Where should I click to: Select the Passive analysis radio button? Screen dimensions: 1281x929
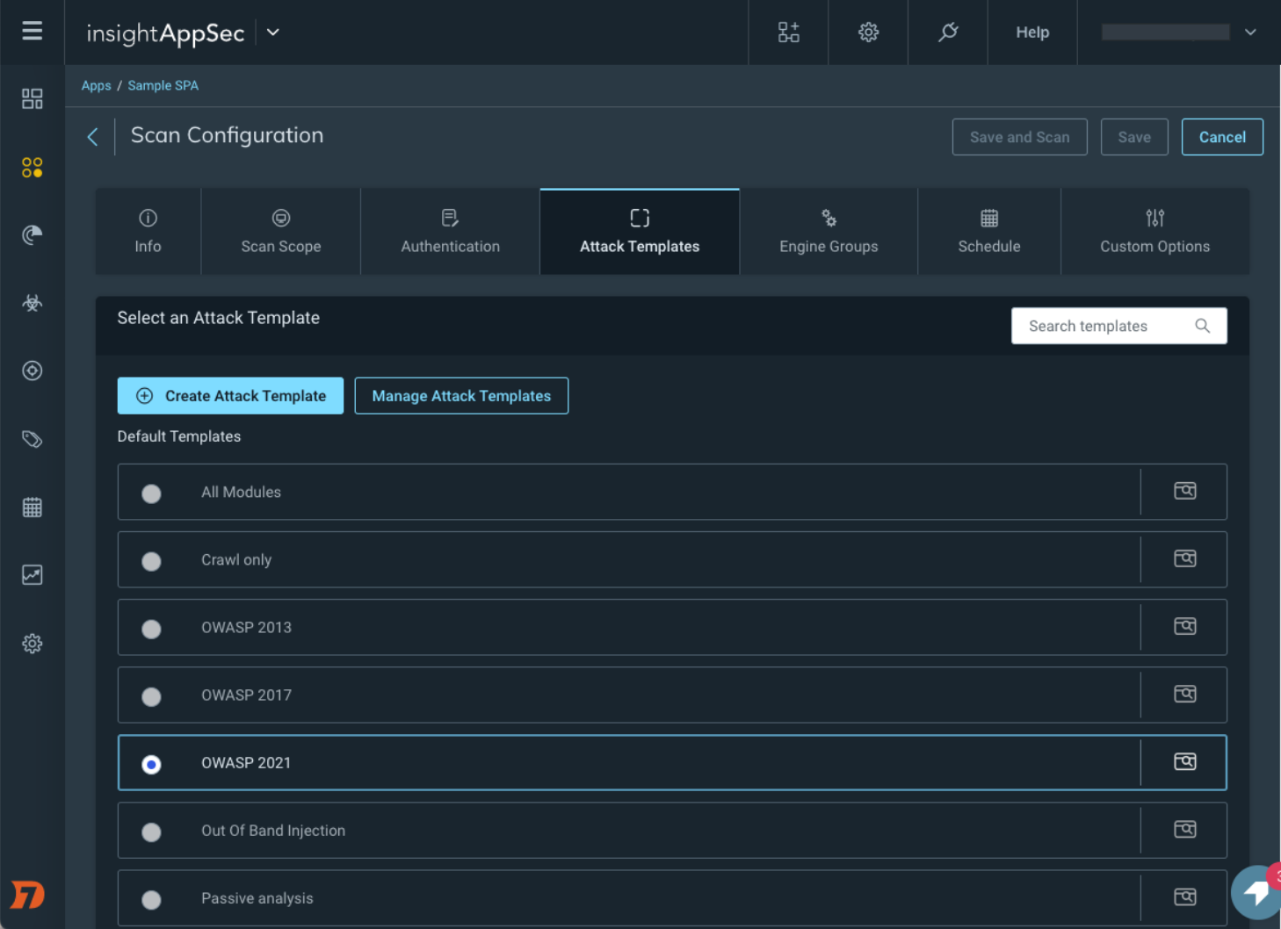(x=151, y=899)
